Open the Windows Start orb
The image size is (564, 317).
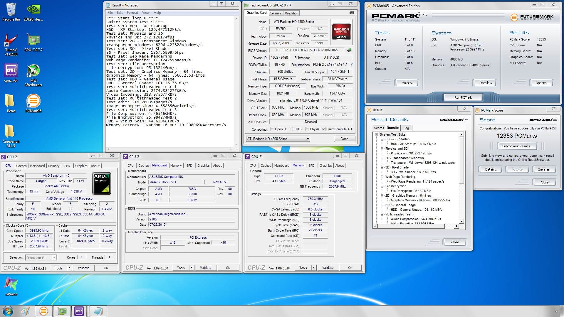(8, 311)
